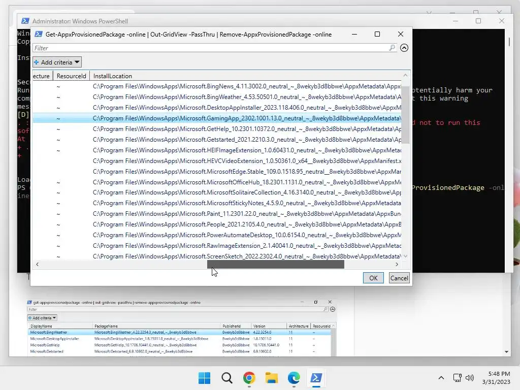Select the MicrosoftSolitaireCollection row
The image size is (520, 390).
pyautogui.click(x=217, y=192)
